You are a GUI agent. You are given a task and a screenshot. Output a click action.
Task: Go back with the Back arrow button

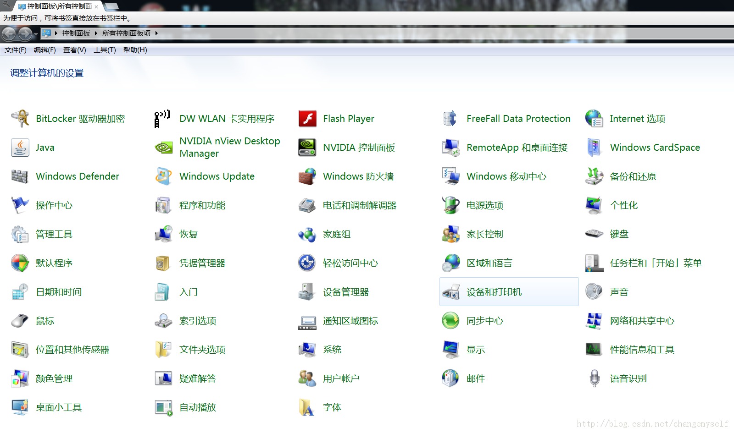9,33
